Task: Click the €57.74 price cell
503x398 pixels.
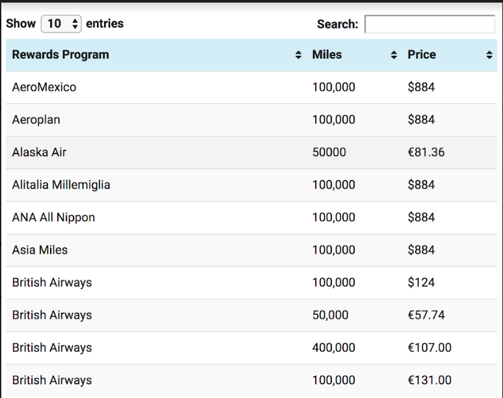Action: (426, 315)
